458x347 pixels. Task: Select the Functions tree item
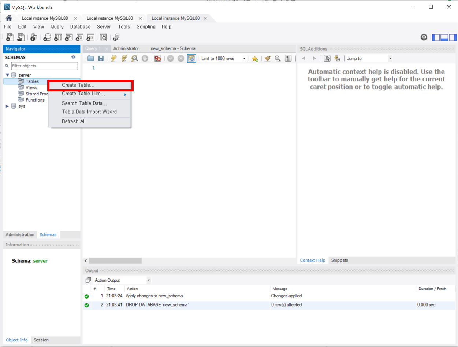(x=35, y=100)
